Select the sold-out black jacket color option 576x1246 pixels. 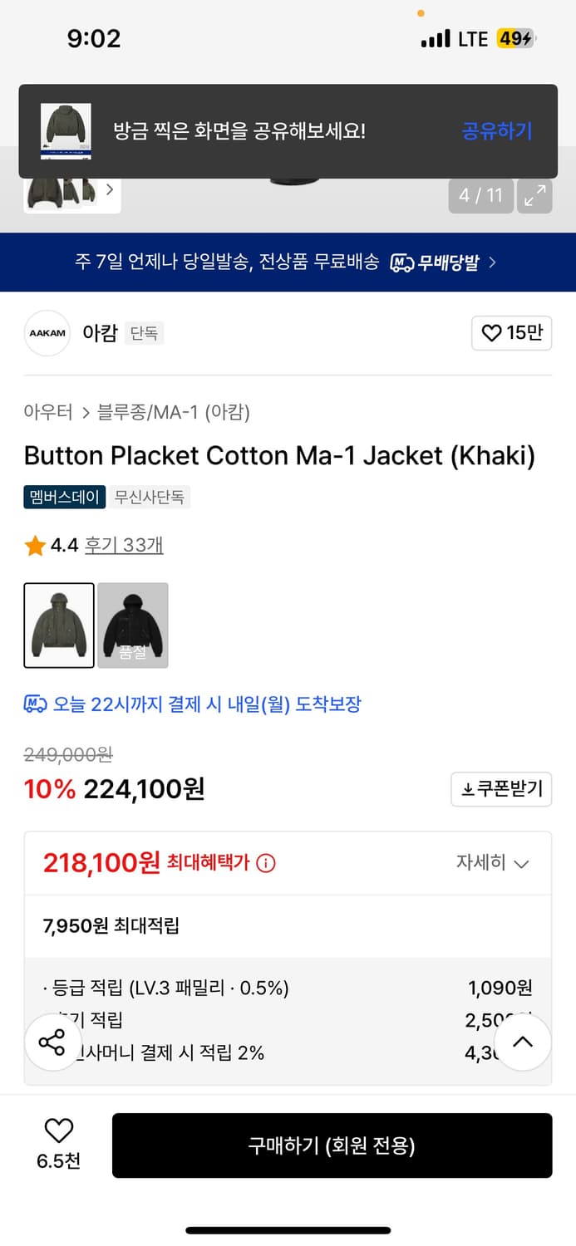133,625
